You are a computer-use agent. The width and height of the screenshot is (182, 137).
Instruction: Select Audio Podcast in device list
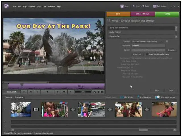point(141,32)
